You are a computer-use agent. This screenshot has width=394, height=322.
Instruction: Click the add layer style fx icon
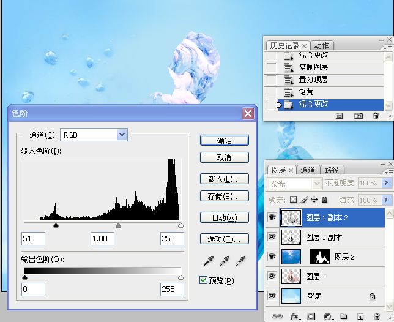point(294,316)
